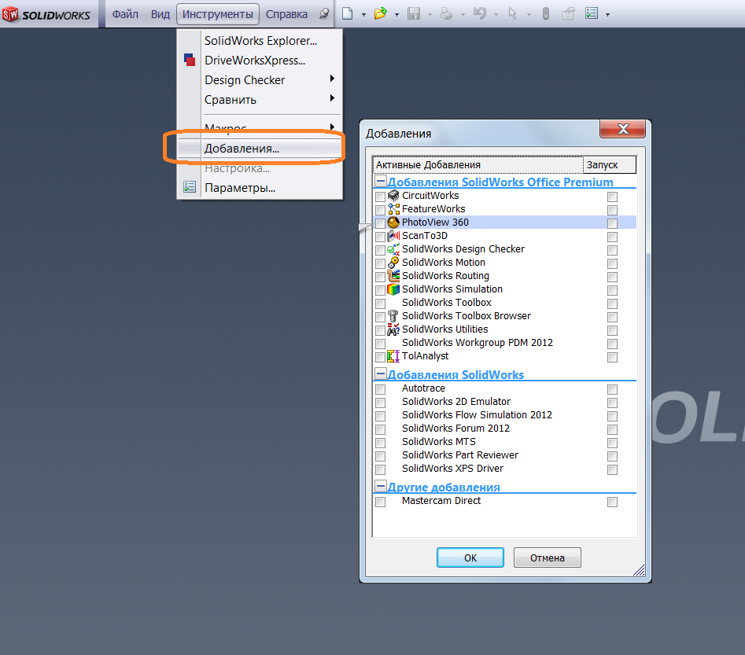The width and height of the screenshot is (745, 655).
Task: Click the icon beside Параметры menu entry
Action: [190, 187]
